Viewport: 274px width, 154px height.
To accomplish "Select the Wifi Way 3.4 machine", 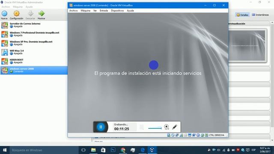I will 34,52.
